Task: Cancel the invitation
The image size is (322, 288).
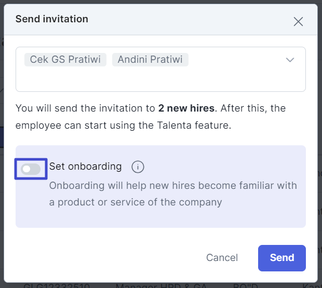Action: 222,258
